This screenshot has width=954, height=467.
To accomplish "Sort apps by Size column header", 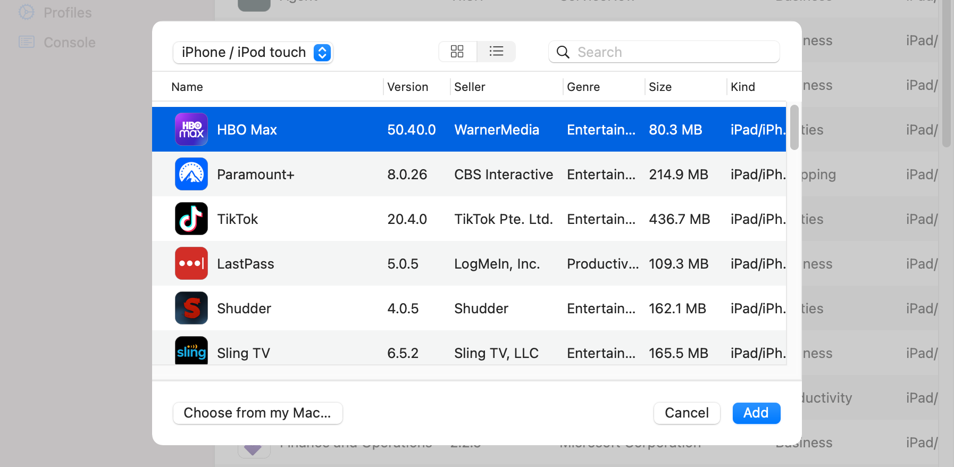I will (x=660, y=87).
